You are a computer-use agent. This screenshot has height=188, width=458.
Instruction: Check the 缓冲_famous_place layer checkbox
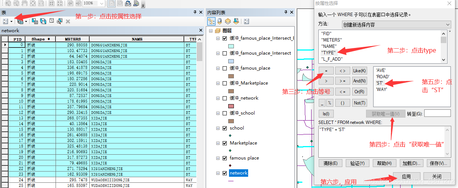coord(225,68)
